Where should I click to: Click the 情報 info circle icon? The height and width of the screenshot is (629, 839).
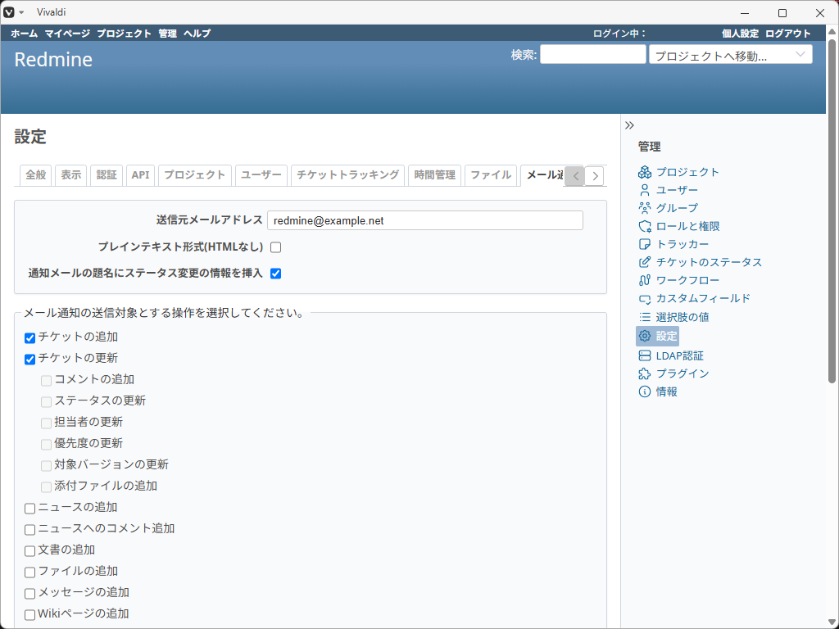[x=645, y=391]
